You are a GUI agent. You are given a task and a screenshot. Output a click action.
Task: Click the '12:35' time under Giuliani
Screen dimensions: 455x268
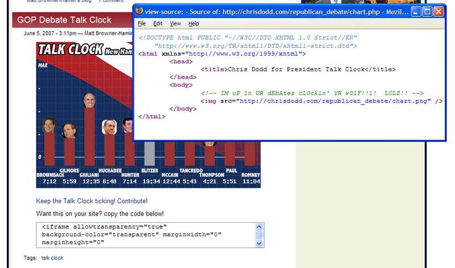tap(91, 181)
